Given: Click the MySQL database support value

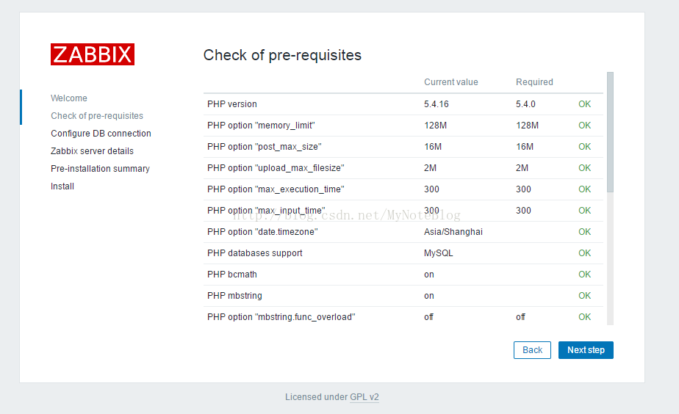Looking at the screenshot, I should coord(438,253).
